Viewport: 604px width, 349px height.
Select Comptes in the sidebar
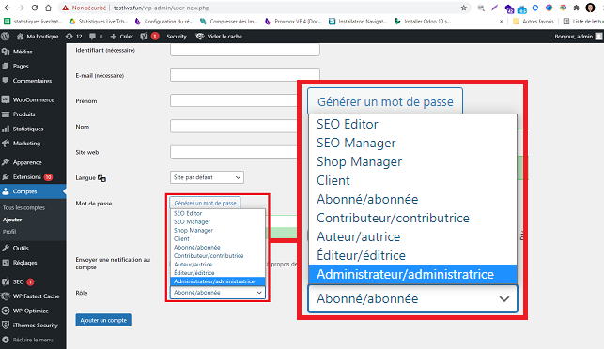33,191
